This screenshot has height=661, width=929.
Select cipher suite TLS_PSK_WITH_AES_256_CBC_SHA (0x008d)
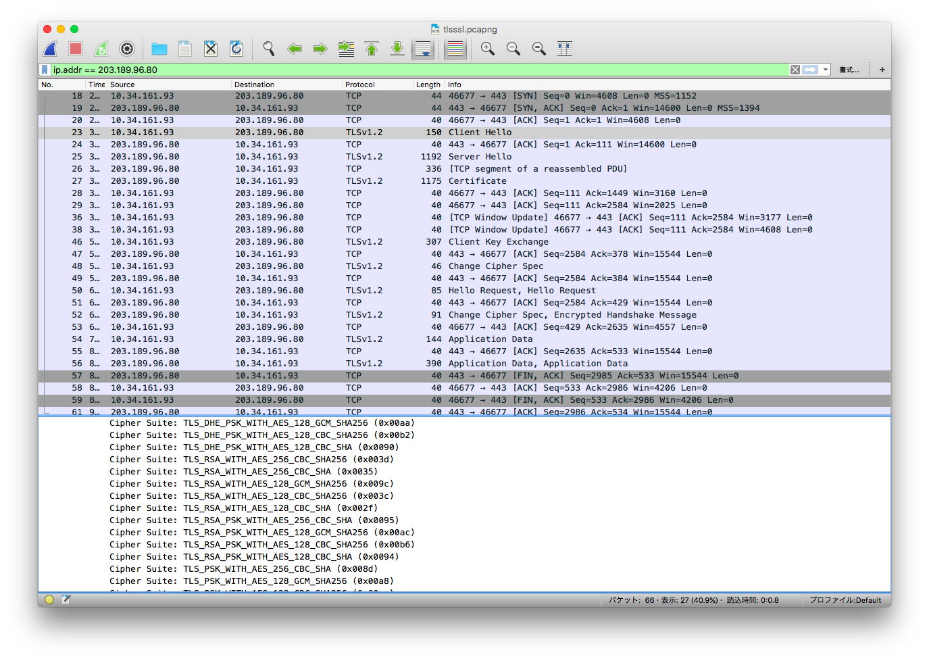point(243,569)
